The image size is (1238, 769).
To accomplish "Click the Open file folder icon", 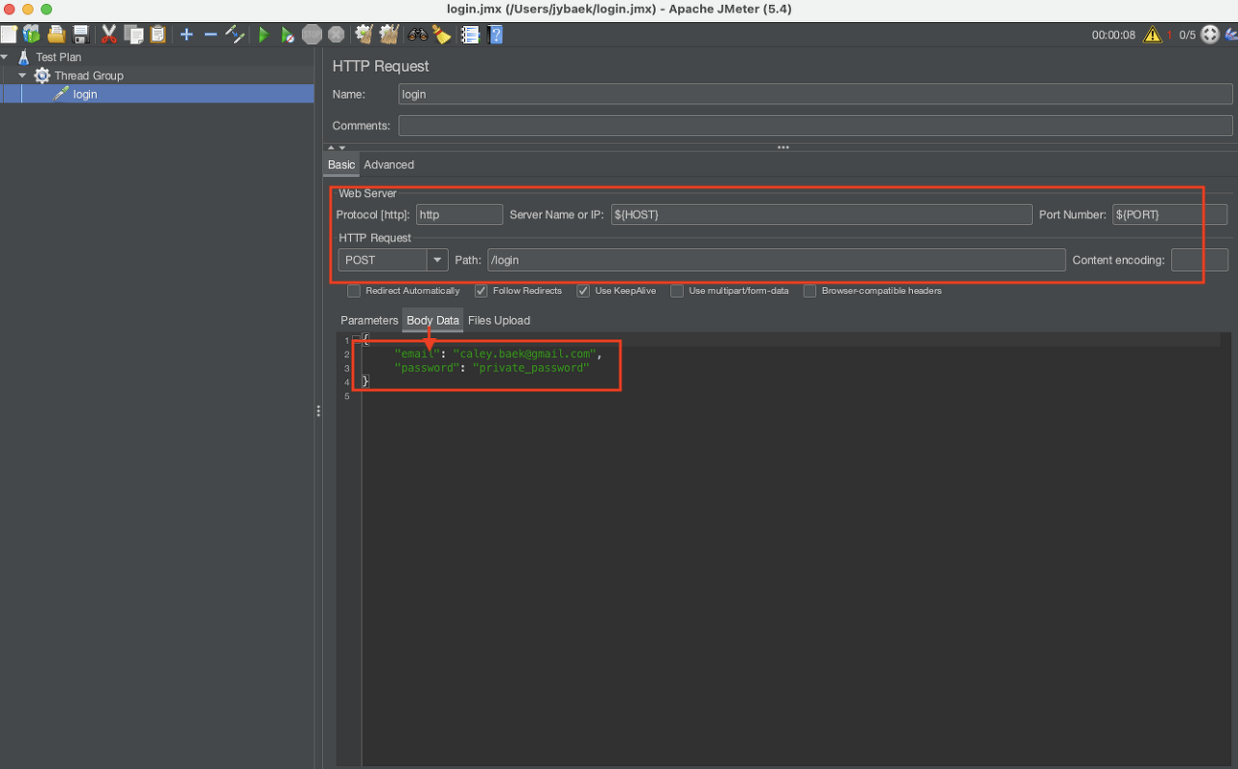I will point(56,35).
